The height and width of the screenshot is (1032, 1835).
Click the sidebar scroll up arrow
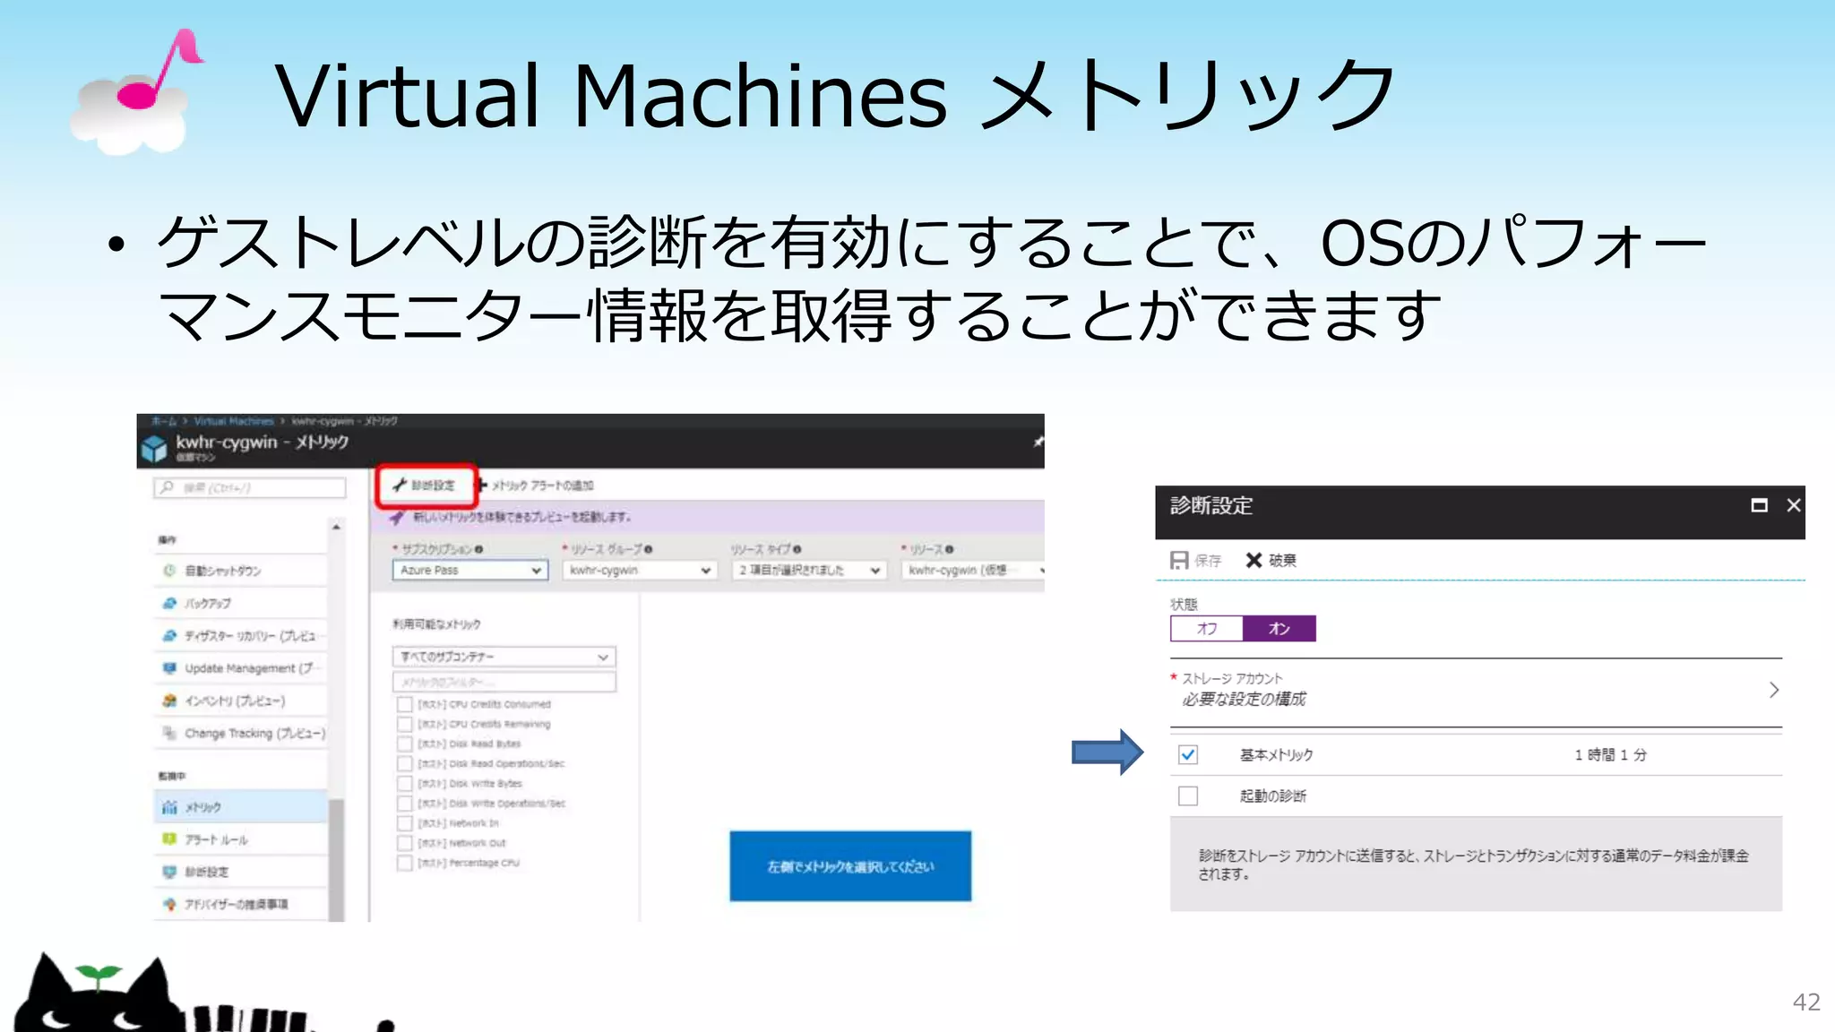[x=336, y=528]
